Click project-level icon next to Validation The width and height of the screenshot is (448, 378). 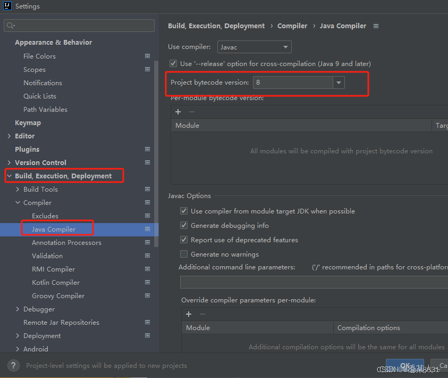(x=147, y=256)
